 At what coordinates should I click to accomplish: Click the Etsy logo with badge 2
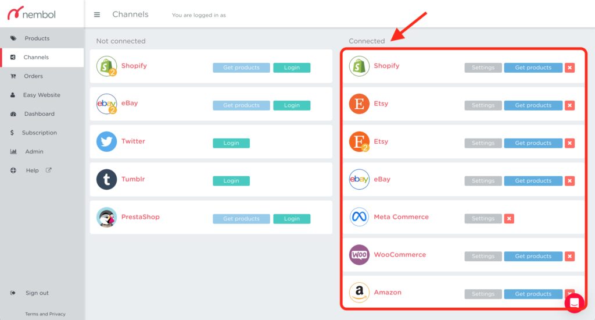359,141
